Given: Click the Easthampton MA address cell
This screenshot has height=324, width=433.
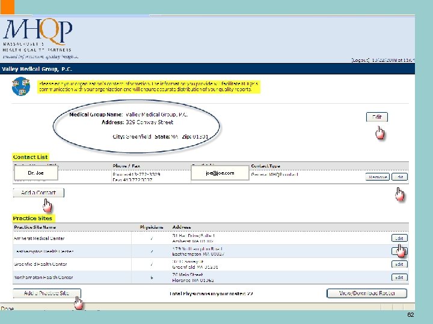Looking at the screenshot, I should 198,251.
